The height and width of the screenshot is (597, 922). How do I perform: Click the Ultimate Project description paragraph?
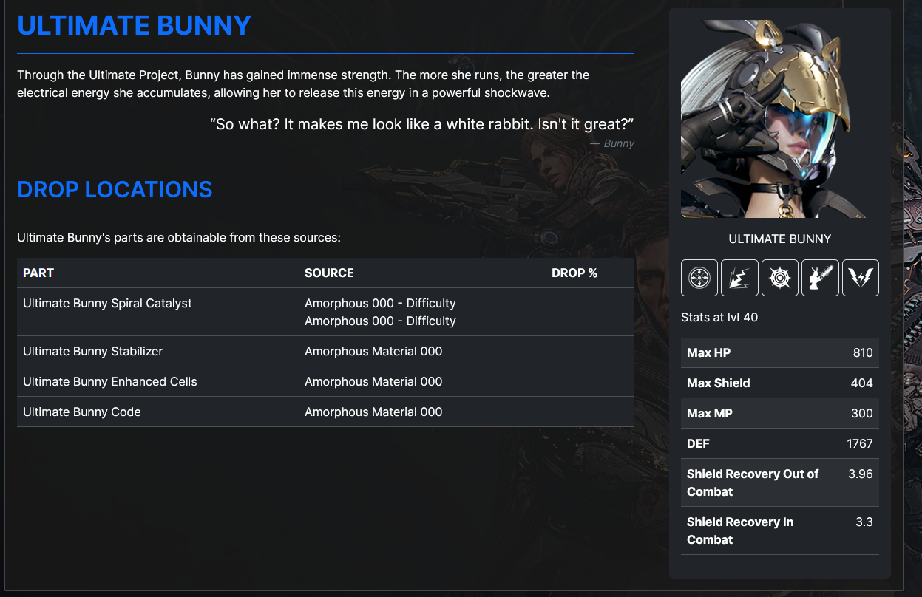(303, 84)
